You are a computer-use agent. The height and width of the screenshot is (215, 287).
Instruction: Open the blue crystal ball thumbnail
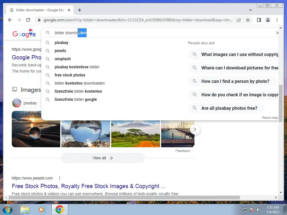[86, 134]
